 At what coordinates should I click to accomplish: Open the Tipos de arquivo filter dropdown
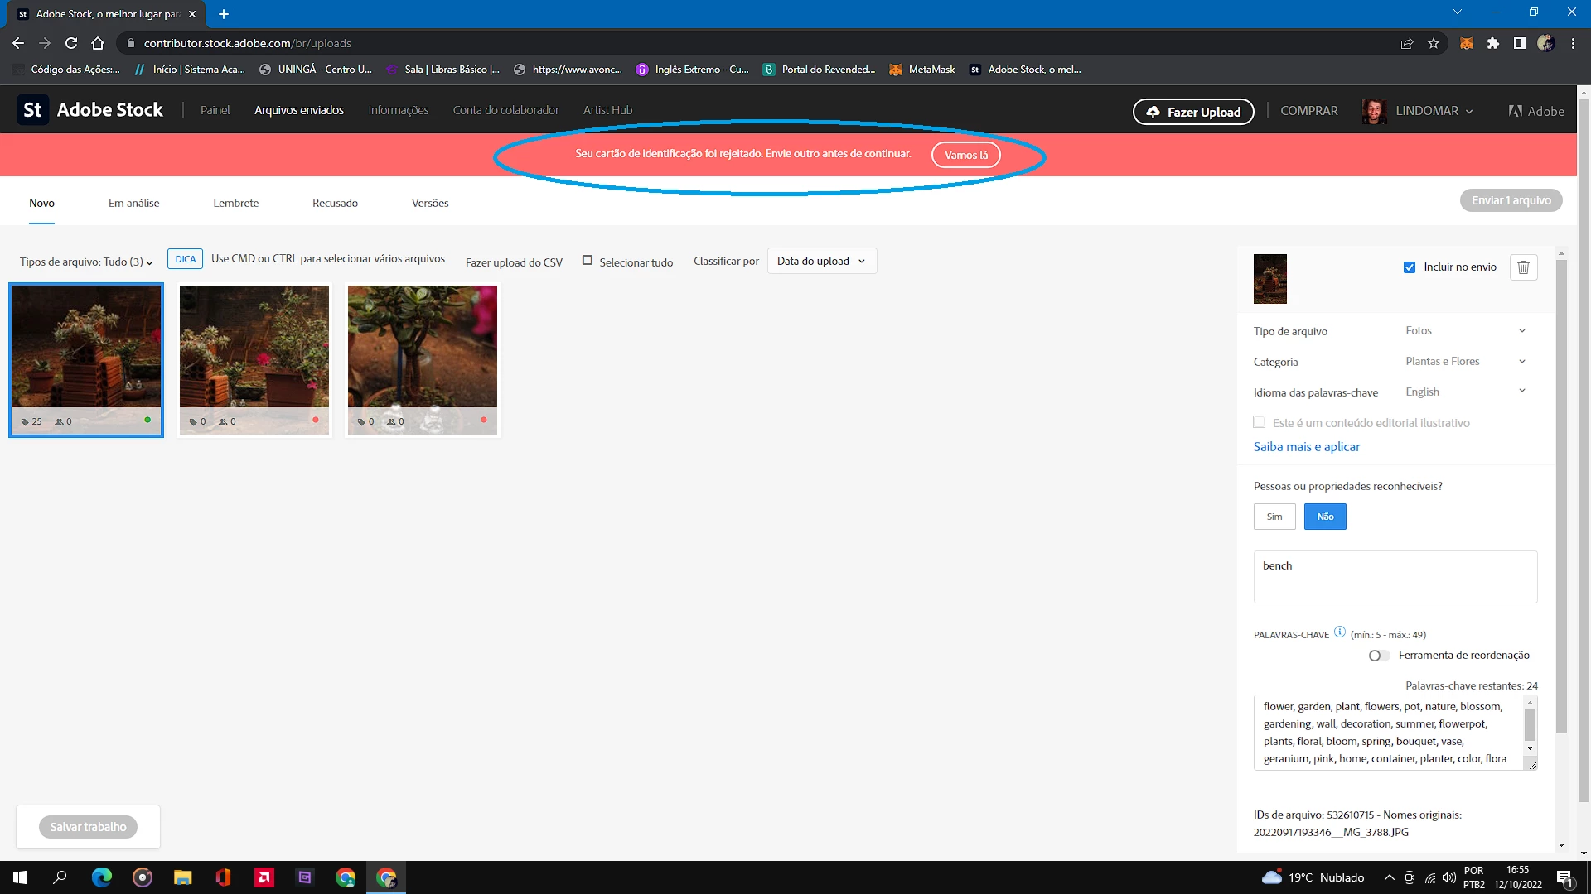tap(86, 262)
